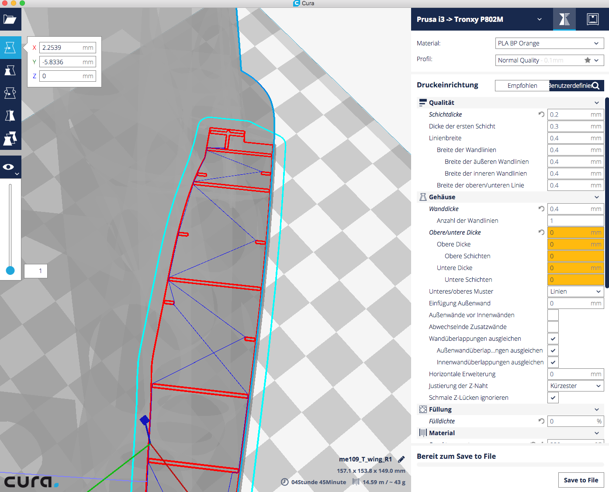Reset Obere/untere Dicke value
Screen dimensions: 609x492
(541, 232)
